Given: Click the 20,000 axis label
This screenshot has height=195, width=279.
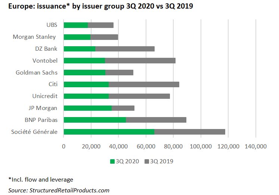Looking at the screenshot, I should point(91,147).
